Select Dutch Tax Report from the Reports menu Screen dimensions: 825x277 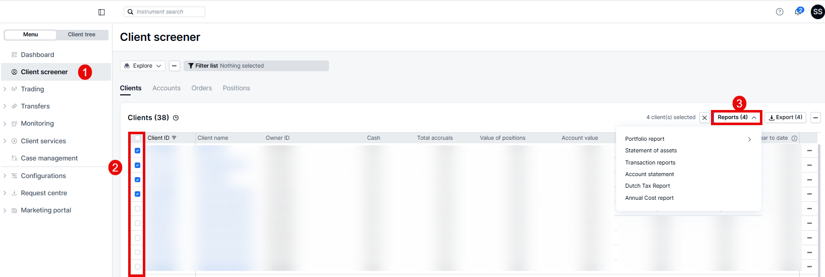pos(647,186)
